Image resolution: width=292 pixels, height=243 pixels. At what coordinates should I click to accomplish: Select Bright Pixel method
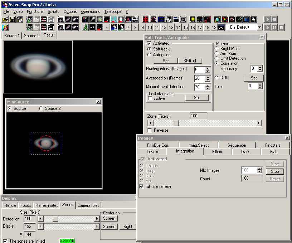(x=216, y=49)
